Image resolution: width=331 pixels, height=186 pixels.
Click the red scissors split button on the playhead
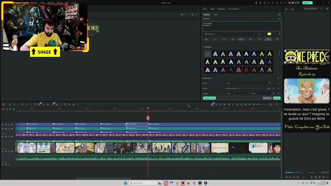tap(148, 118)
